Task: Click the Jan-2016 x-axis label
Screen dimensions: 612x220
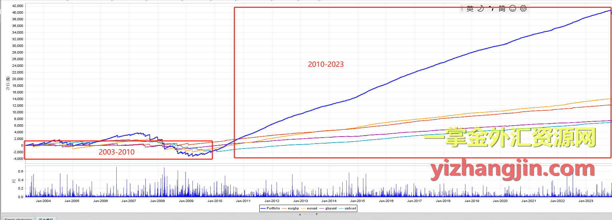Action: coord(386,201)
